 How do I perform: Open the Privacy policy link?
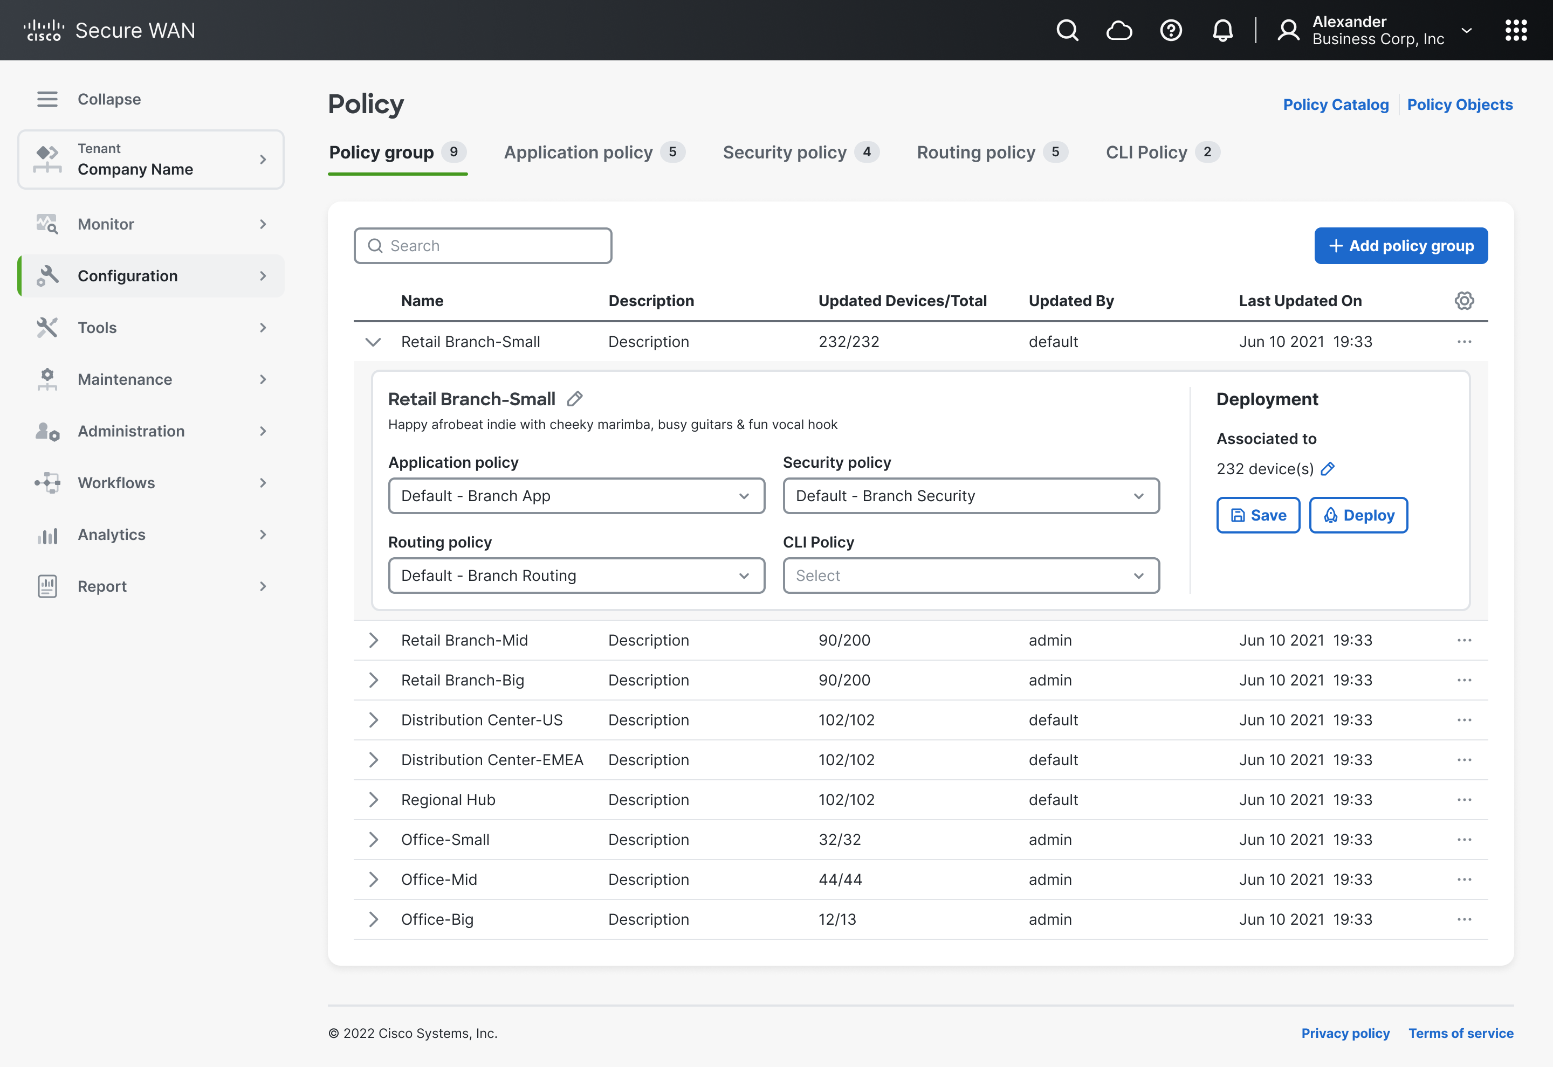1345,1034
